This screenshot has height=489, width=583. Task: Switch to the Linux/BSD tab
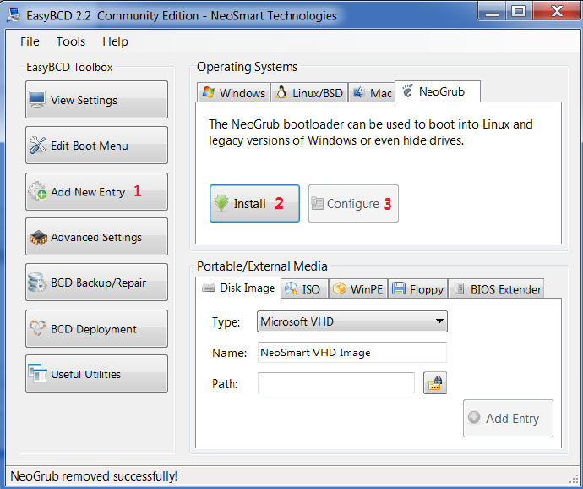[309, 92]
